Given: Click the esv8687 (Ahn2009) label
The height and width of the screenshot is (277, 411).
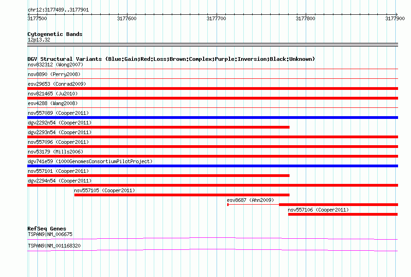Looking at the screenshot, I should [250, 200].
